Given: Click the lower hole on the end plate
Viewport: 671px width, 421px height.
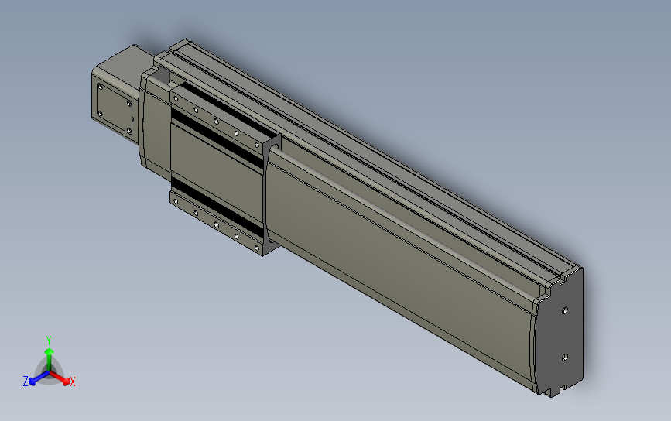Looking at the screenshot, I should pyautogui.click(x=565, y=357).
